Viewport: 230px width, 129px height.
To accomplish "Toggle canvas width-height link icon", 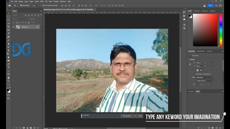I will pos(190,64).
